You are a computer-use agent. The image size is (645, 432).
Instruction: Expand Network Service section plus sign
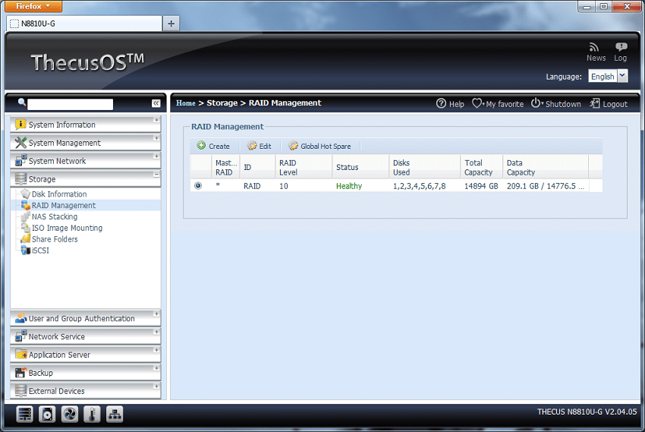156,332
